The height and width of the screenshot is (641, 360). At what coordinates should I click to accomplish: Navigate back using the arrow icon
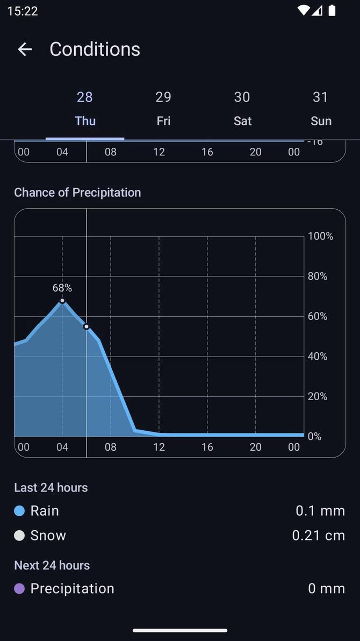point(25,49)
